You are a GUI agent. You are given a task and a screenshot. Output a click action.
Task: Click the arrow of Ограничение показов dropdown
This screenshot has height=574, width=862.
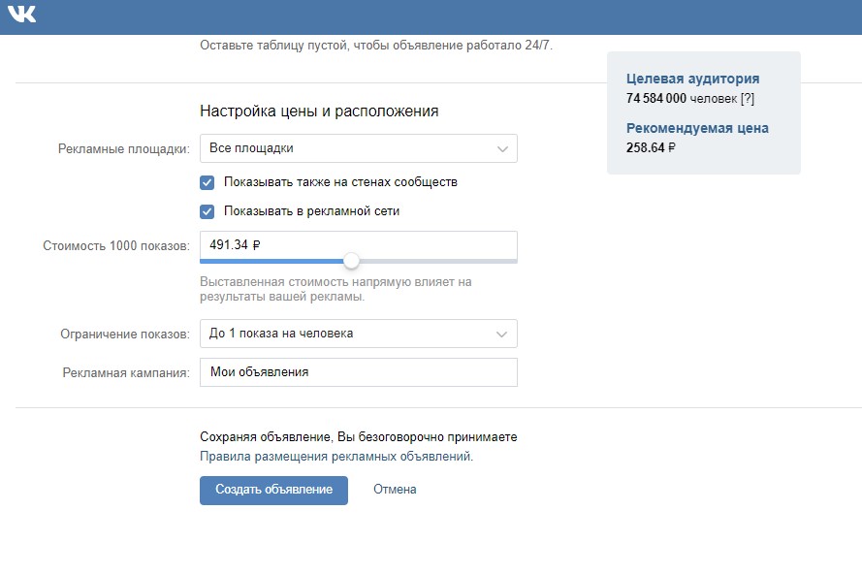[501, 334]
